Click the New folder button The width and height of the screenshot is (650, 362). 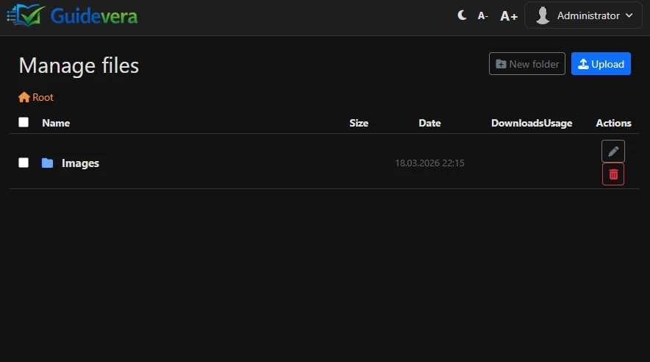pyautogui.click(x=527, y=64)
